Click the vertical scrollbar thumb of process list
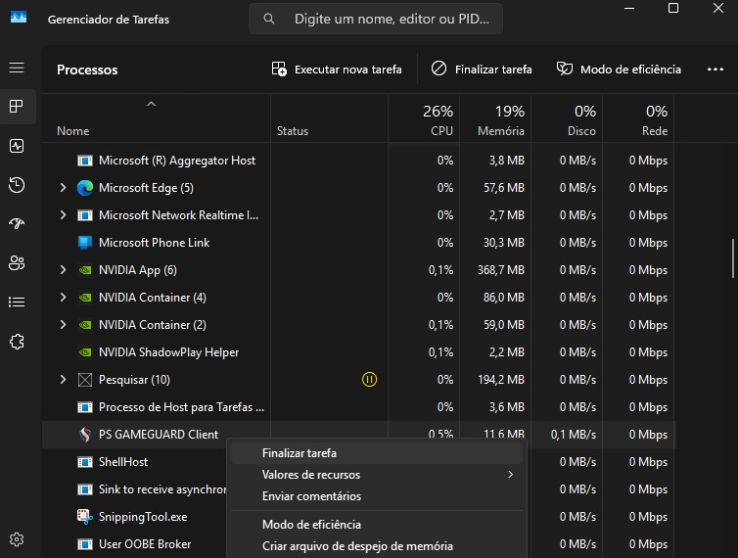The image size is (738, 558). pyautogui.click(x=733, y=258)
